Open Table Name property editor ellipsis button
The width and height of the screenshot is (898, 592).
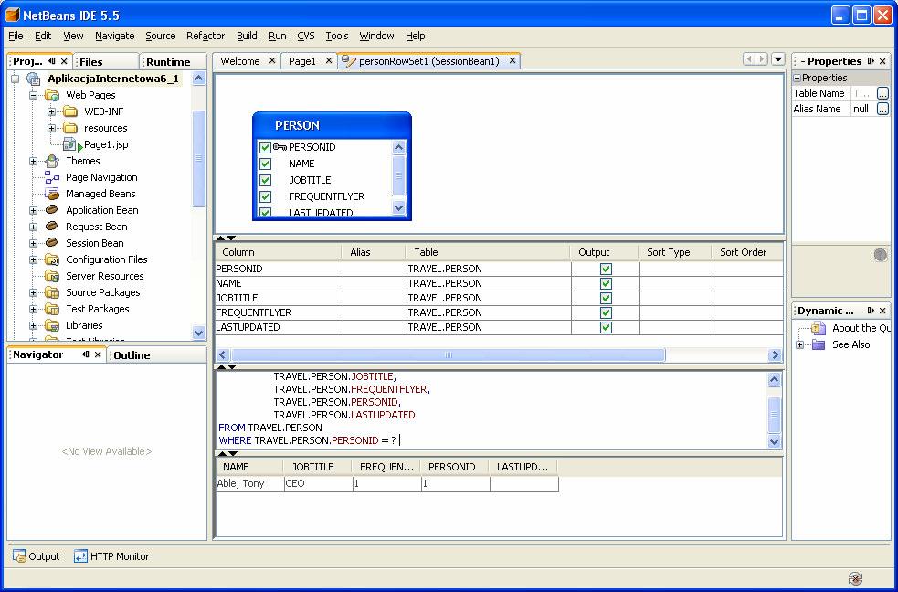point(882,93)
